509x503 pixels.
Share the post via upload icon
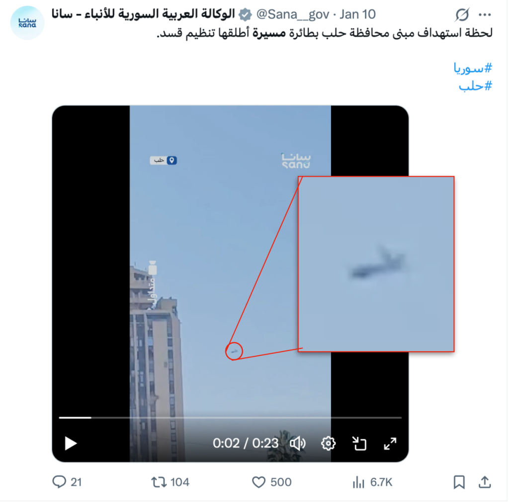coord(486,483)
